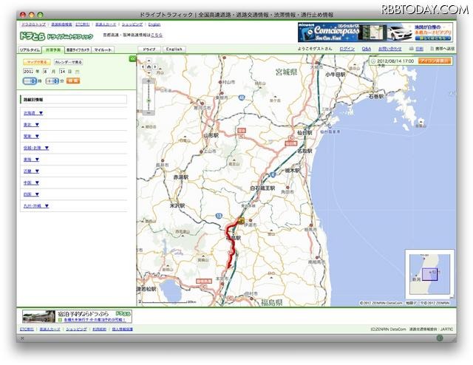Click the map zoom in plus button
The height and width of the screenshot is (365, 473).
[149, 81]
